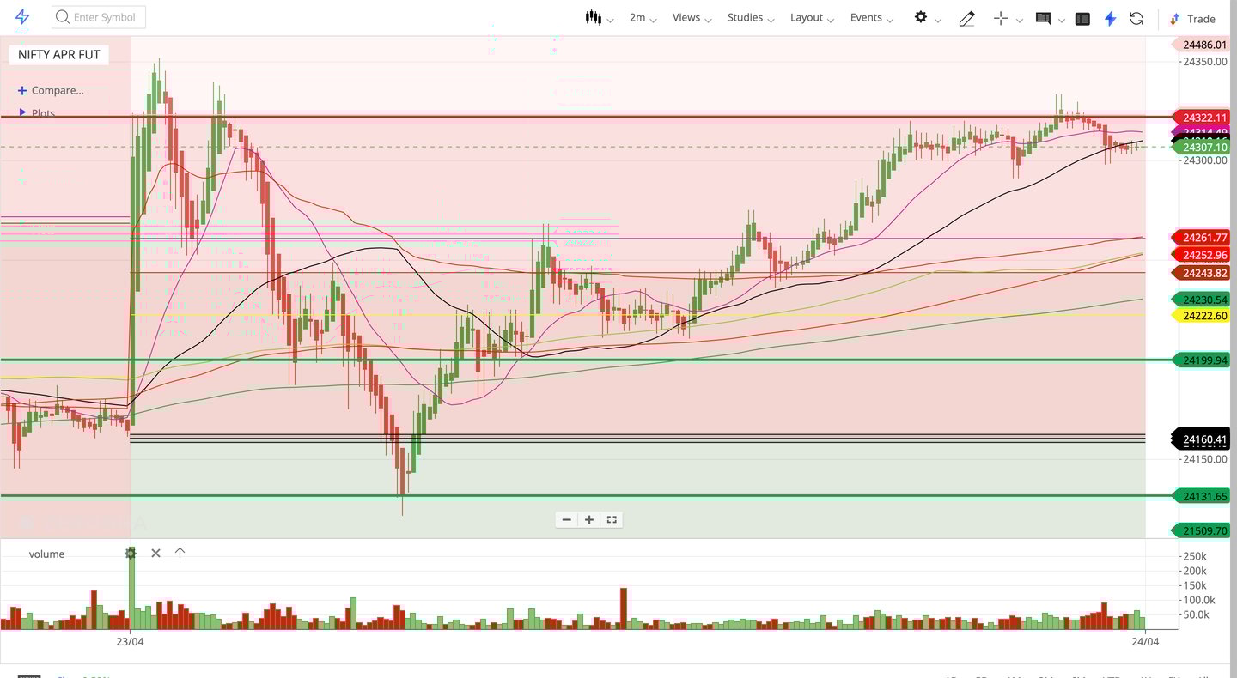
Task: Focus the Enter Symbol search field
Action: tap(99, 17)
